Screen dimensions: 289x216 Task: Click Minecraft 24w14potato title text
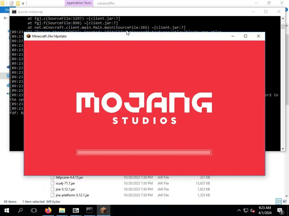[x=49, y=36]
